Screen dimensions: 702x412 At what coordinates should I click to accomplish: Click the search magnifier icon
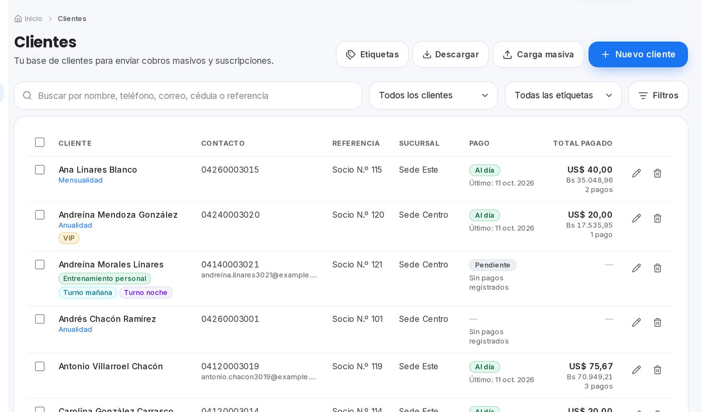point(28,95)
